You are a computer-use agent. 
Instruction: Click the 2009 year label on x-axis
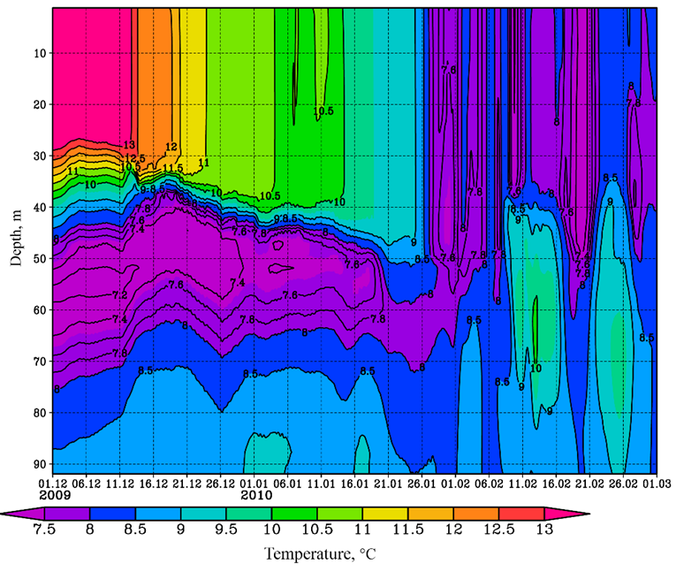pyautogui.click(x=55, y=496)
